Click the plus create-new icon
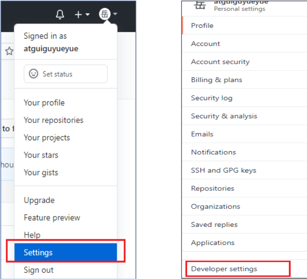Screen dimensions: 307x279 point(78,14)
